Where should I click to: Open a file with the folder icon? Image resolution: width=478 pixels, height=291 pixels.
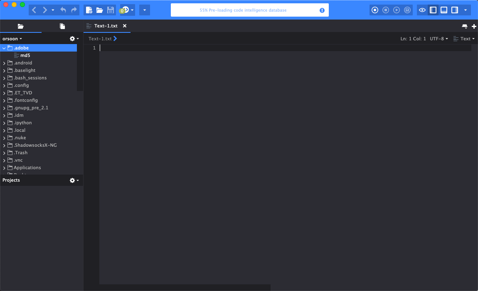point(100,10)
